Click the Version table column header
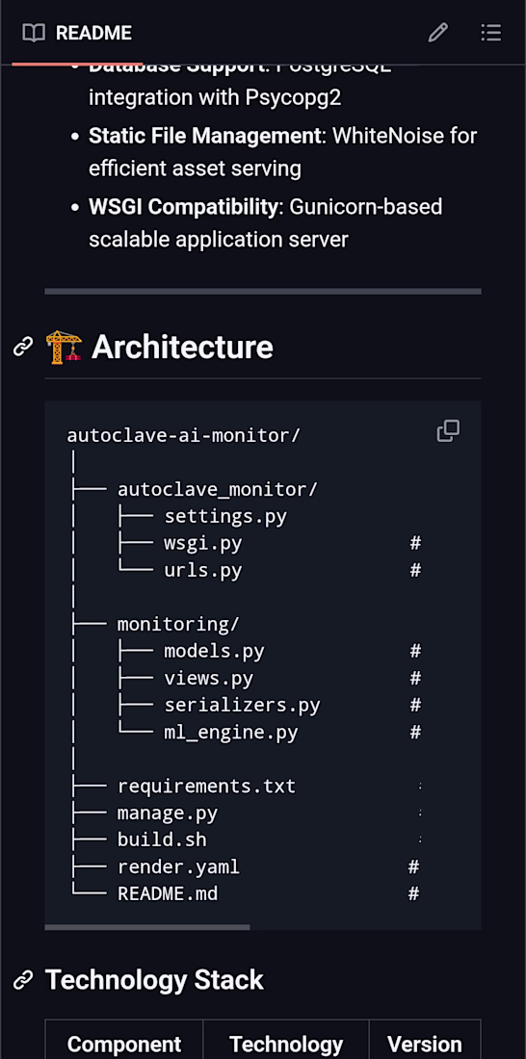 tap(425, 1045)
